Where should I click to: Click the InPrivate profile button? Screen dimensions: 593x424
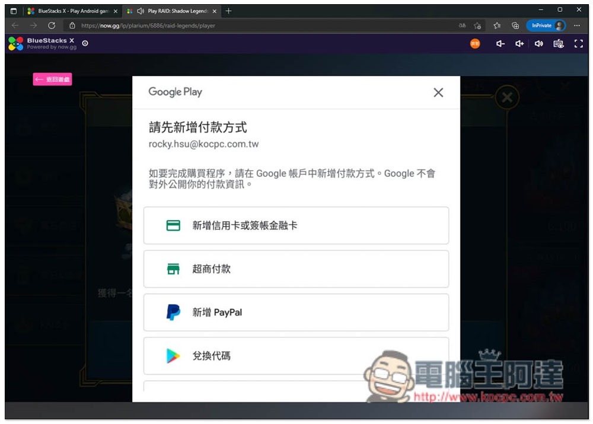[x=546, y=25]
